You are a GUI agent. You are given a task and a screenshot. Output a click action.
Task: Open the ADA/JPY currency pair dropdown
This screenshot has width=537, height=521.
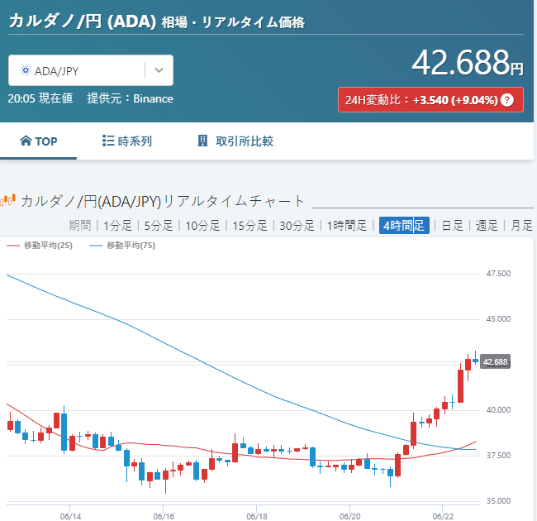pyautogui.click(x=91, y=70)
